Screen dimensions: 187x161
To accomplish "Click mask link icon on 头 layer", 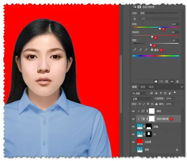I will 144,134.
